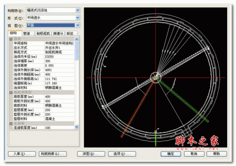Click the 详图 button
The width and height of the screenshot is (236, 166).
90,153
